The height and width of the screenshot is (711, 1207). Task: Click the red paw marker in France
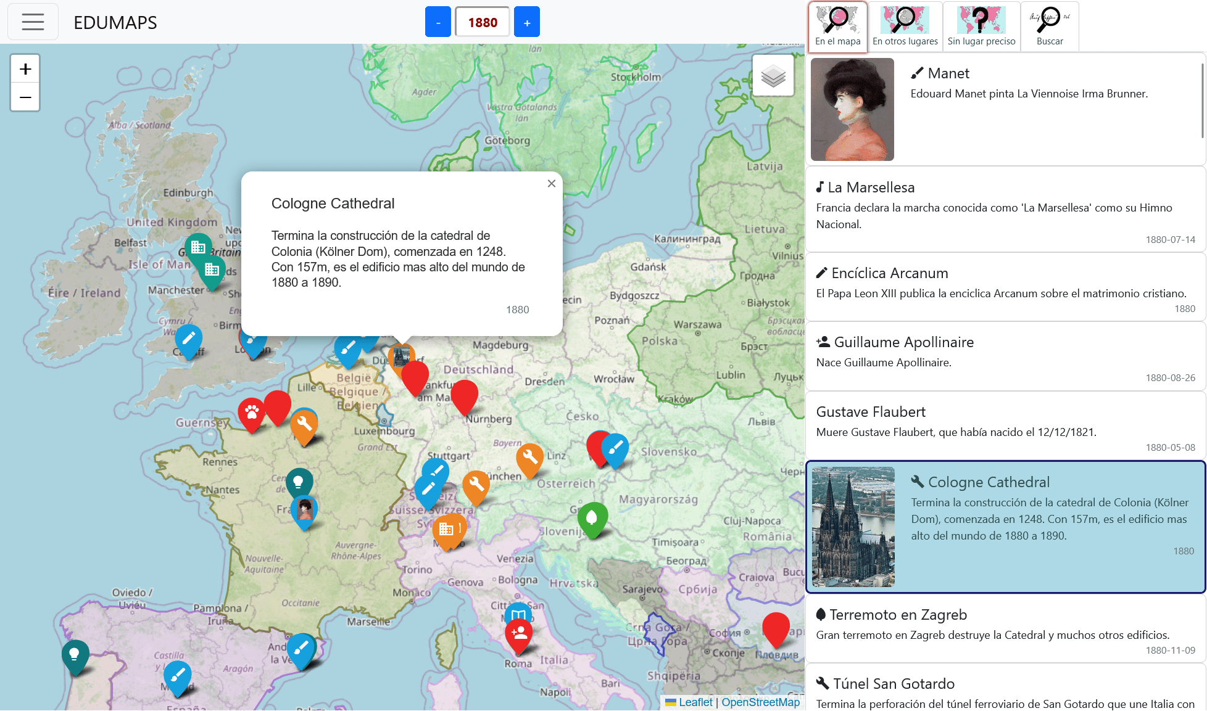(x=252, y=412)
